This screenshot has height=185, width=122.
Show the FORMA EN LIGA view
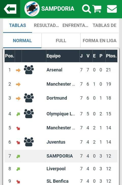(x=100, y=41)
